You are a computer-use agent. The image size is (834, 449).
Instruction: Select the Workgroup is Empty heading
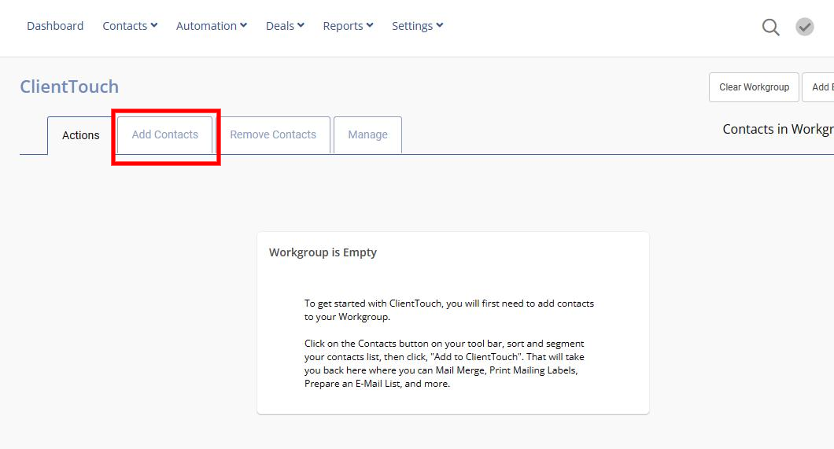point(323,252)
